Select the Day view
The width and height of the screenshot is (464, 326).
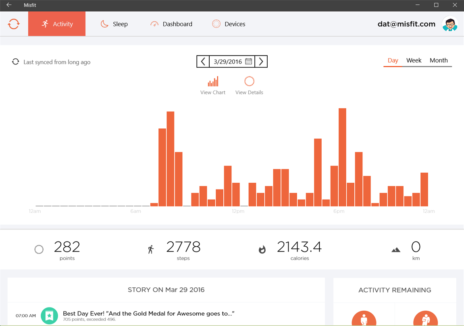tap(393, 60)
